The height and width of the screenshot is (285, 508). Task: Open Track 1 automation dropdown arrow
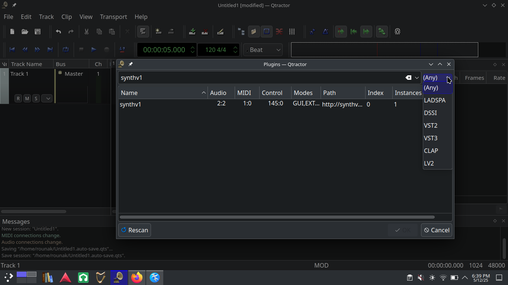click(47, 98)
